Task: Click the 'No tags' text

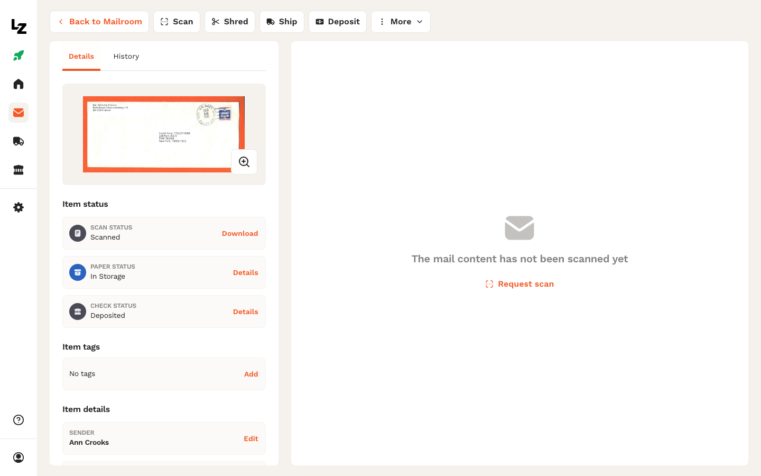Action: click(x=82, y=374)
